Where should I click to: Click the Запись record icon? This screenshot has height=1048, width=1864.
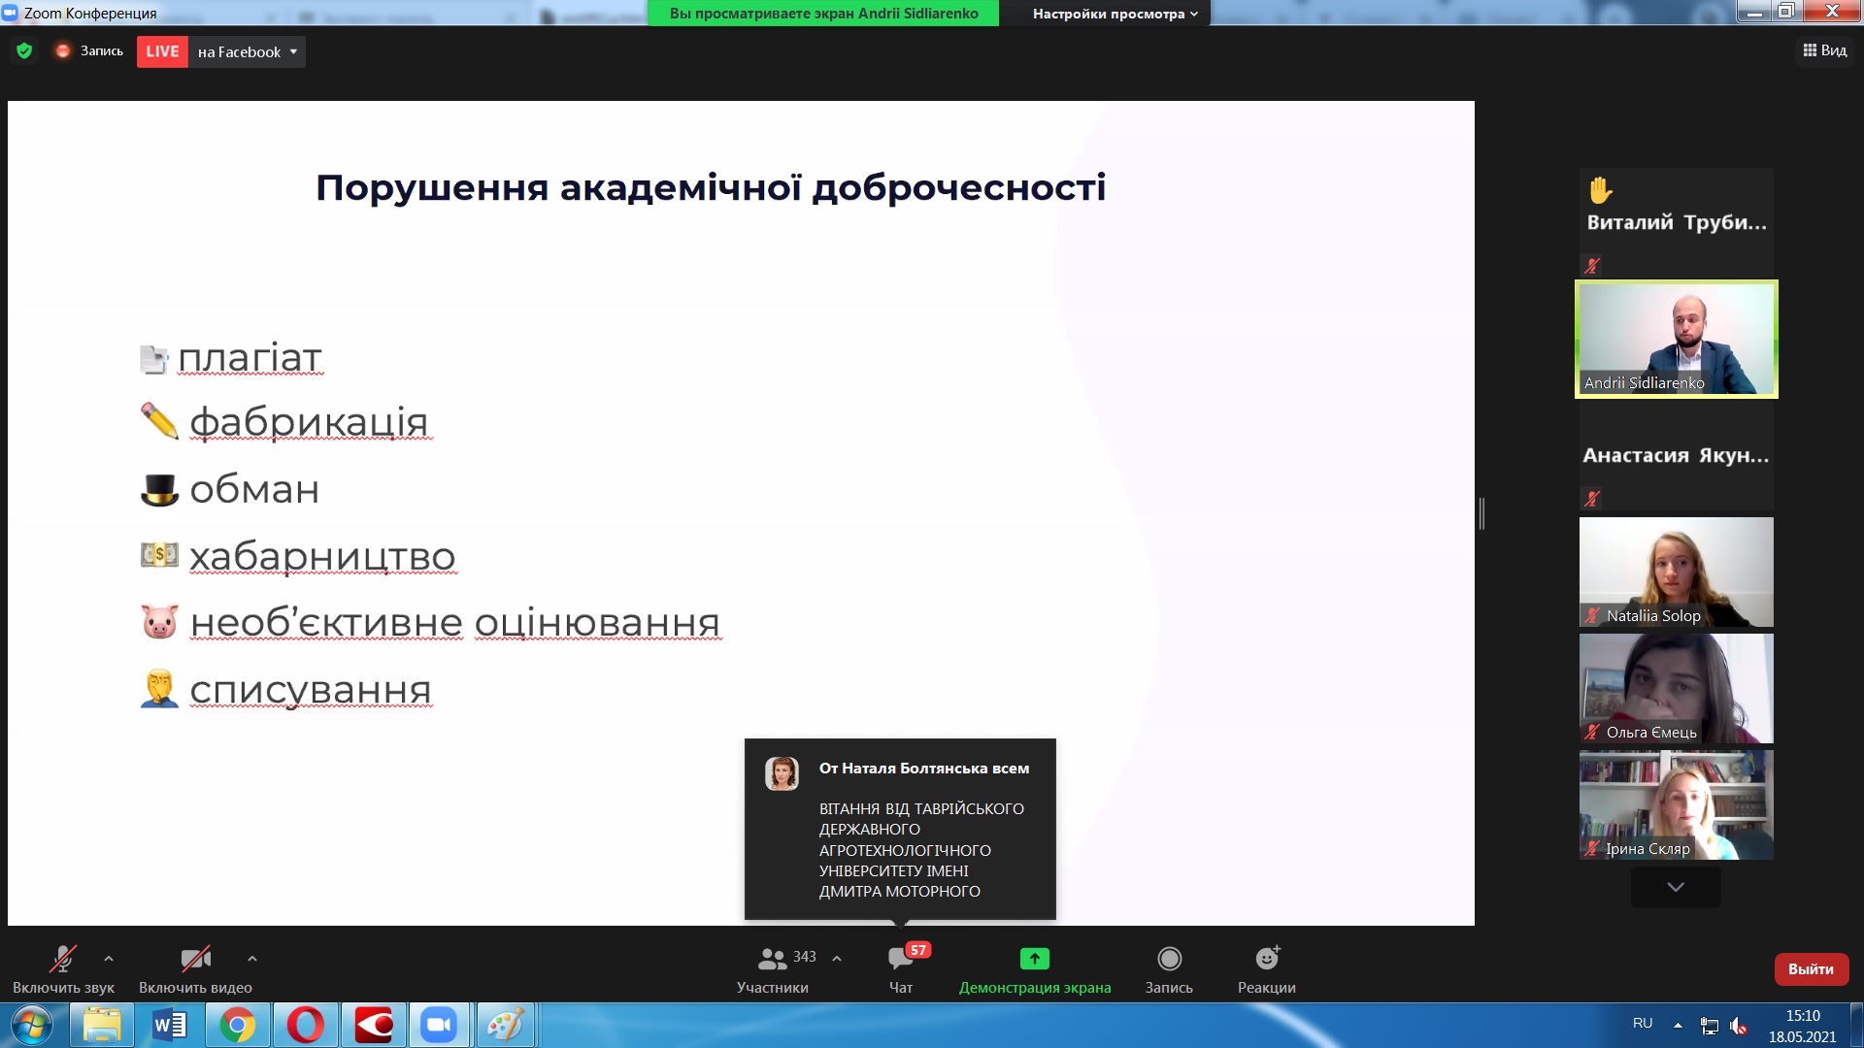(x=1169, y=959)
